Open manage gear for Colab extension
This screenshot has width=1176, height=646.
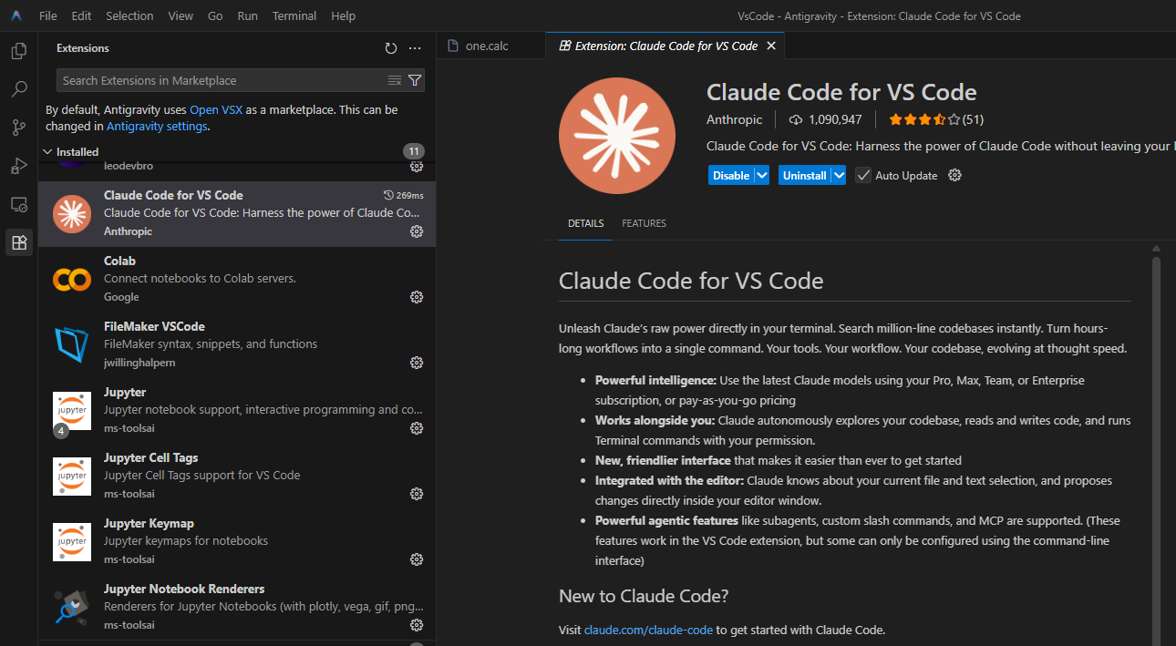tap(417, 297)
